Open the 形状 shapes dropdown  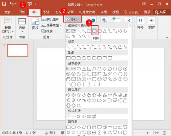[73, 19]
